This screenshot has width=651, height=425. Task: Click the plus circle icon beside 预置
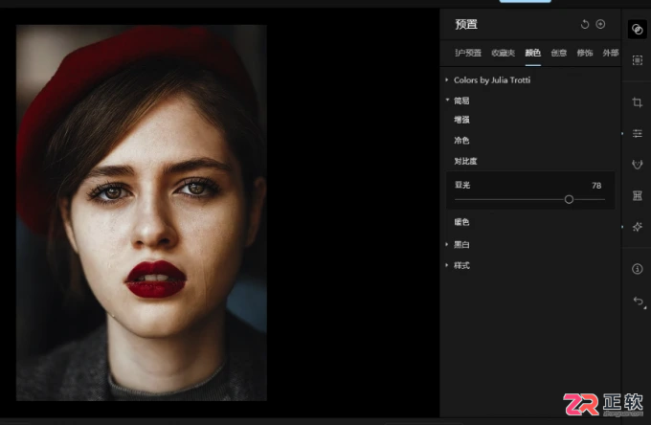600,24
